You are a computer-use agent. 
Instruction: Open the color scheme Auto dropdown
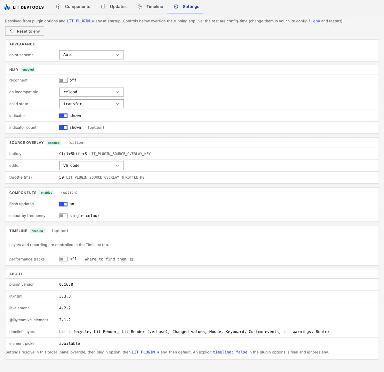[92, 55]
